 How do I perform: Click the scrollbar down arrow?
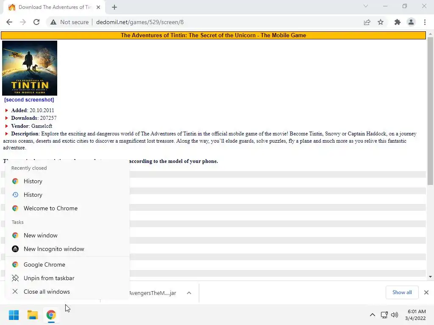point(430,277)
